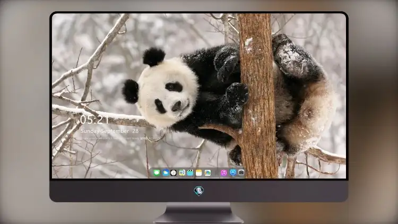Viewport: 398px width, 224px height.
Task: Open the map-like app icon beside the Clock
Action: tap(182, 173)
